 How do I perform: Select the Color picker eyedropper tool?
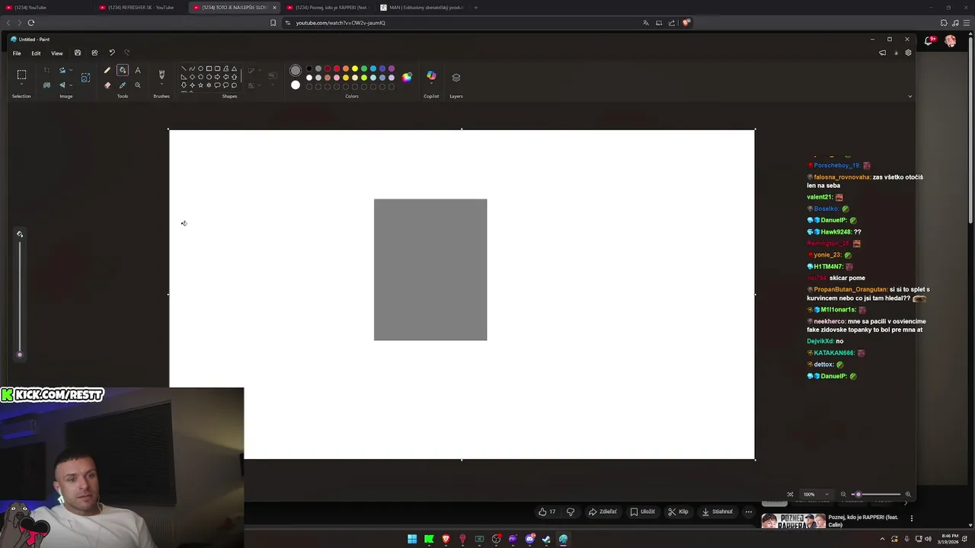pos(123,85)
